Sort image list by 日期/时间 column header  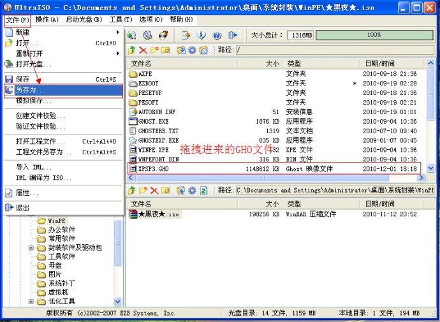(393, 64)
